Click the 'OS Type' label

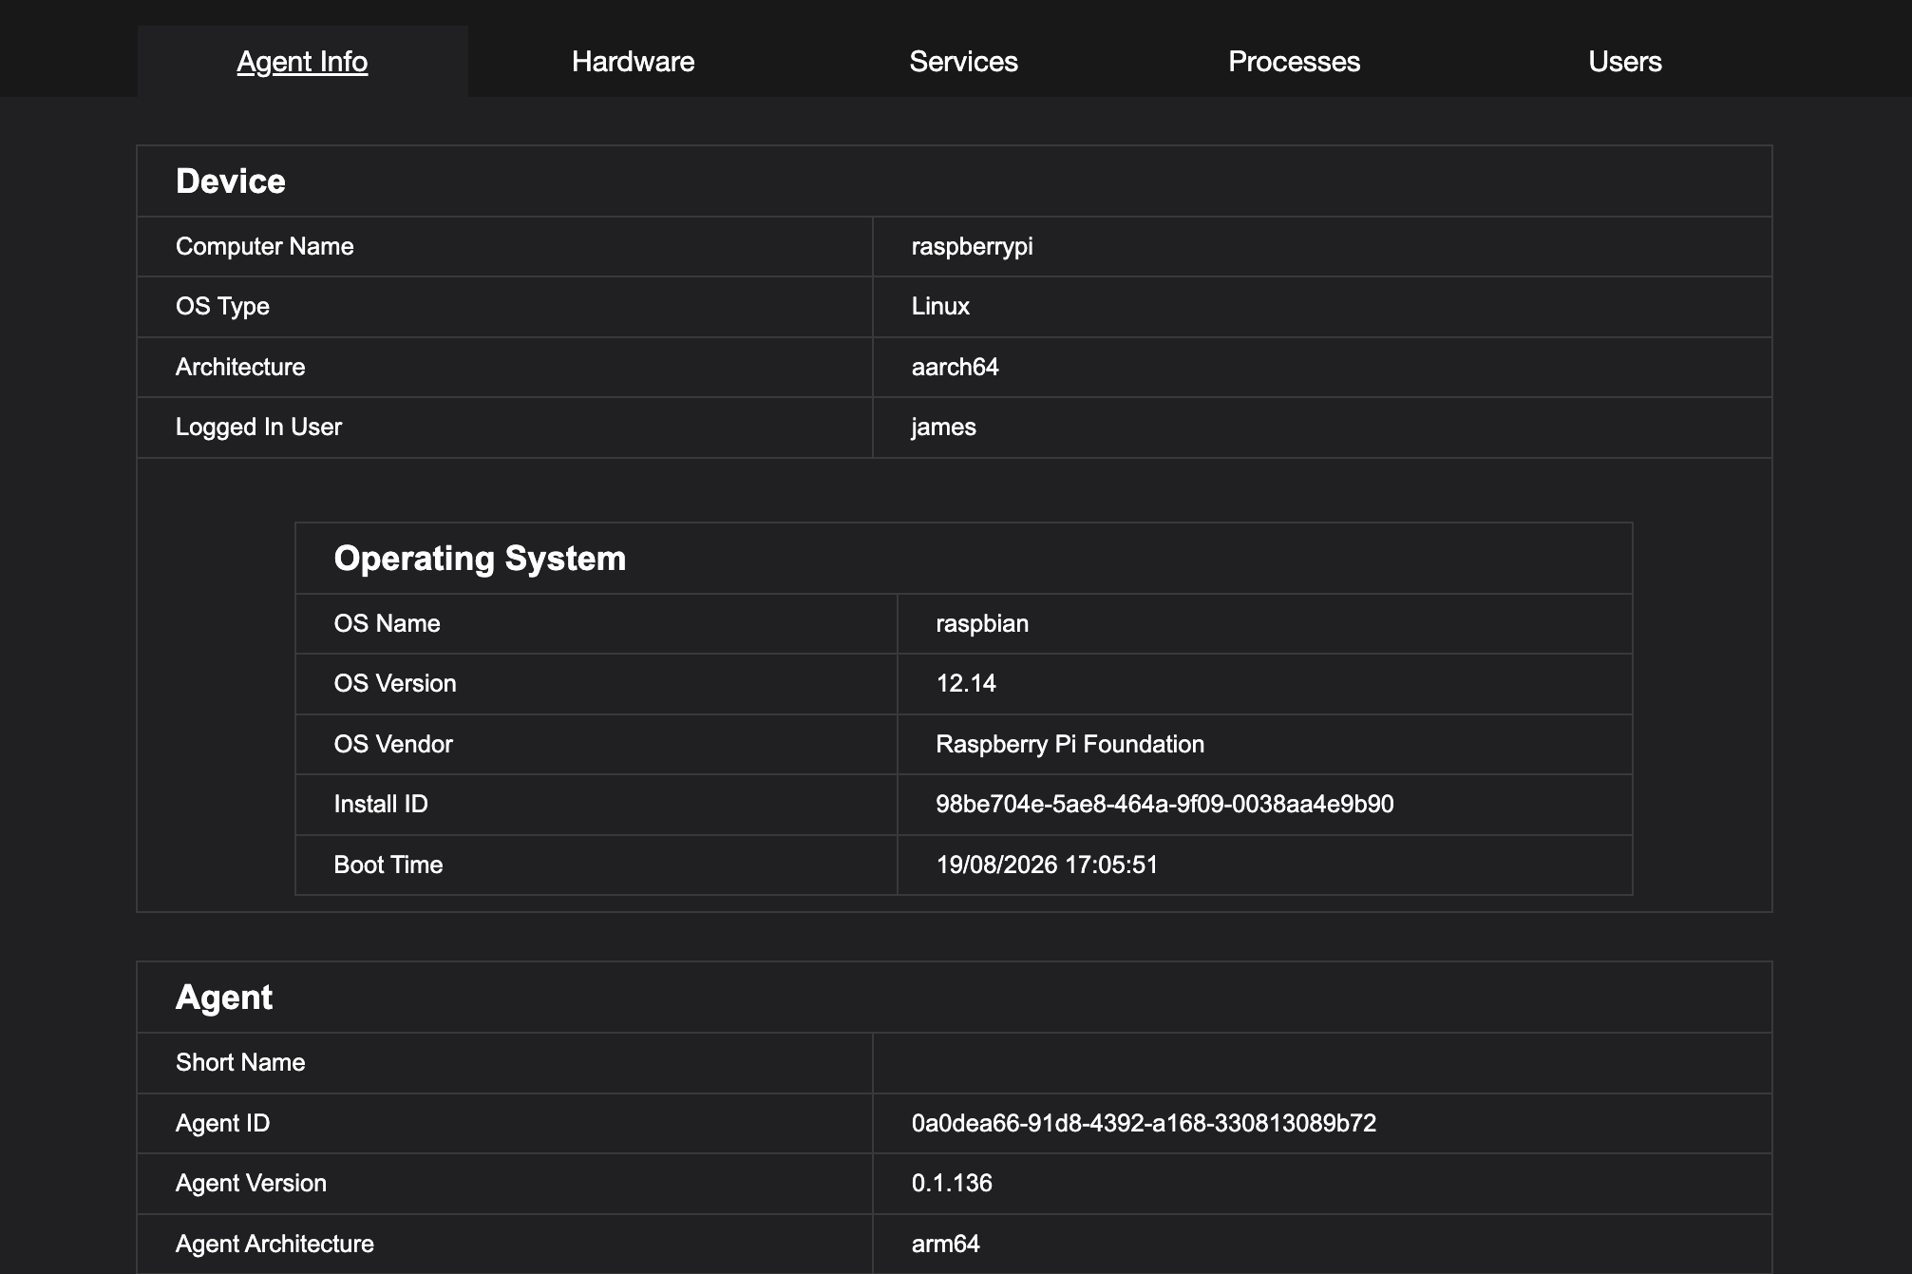point(222,306)
